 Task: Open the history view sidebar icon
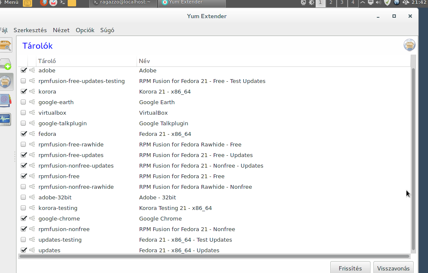[x=5, y=101]
